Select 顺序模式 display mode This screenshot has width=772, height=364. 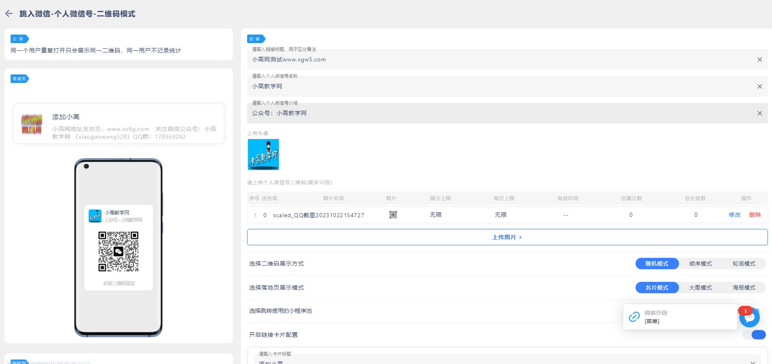(x=700, y=264)
